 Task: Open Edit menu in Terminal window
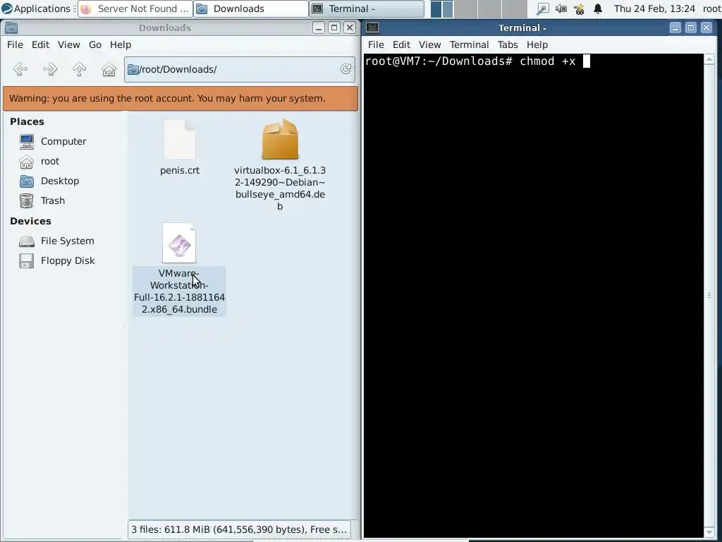tap(401, 44)
